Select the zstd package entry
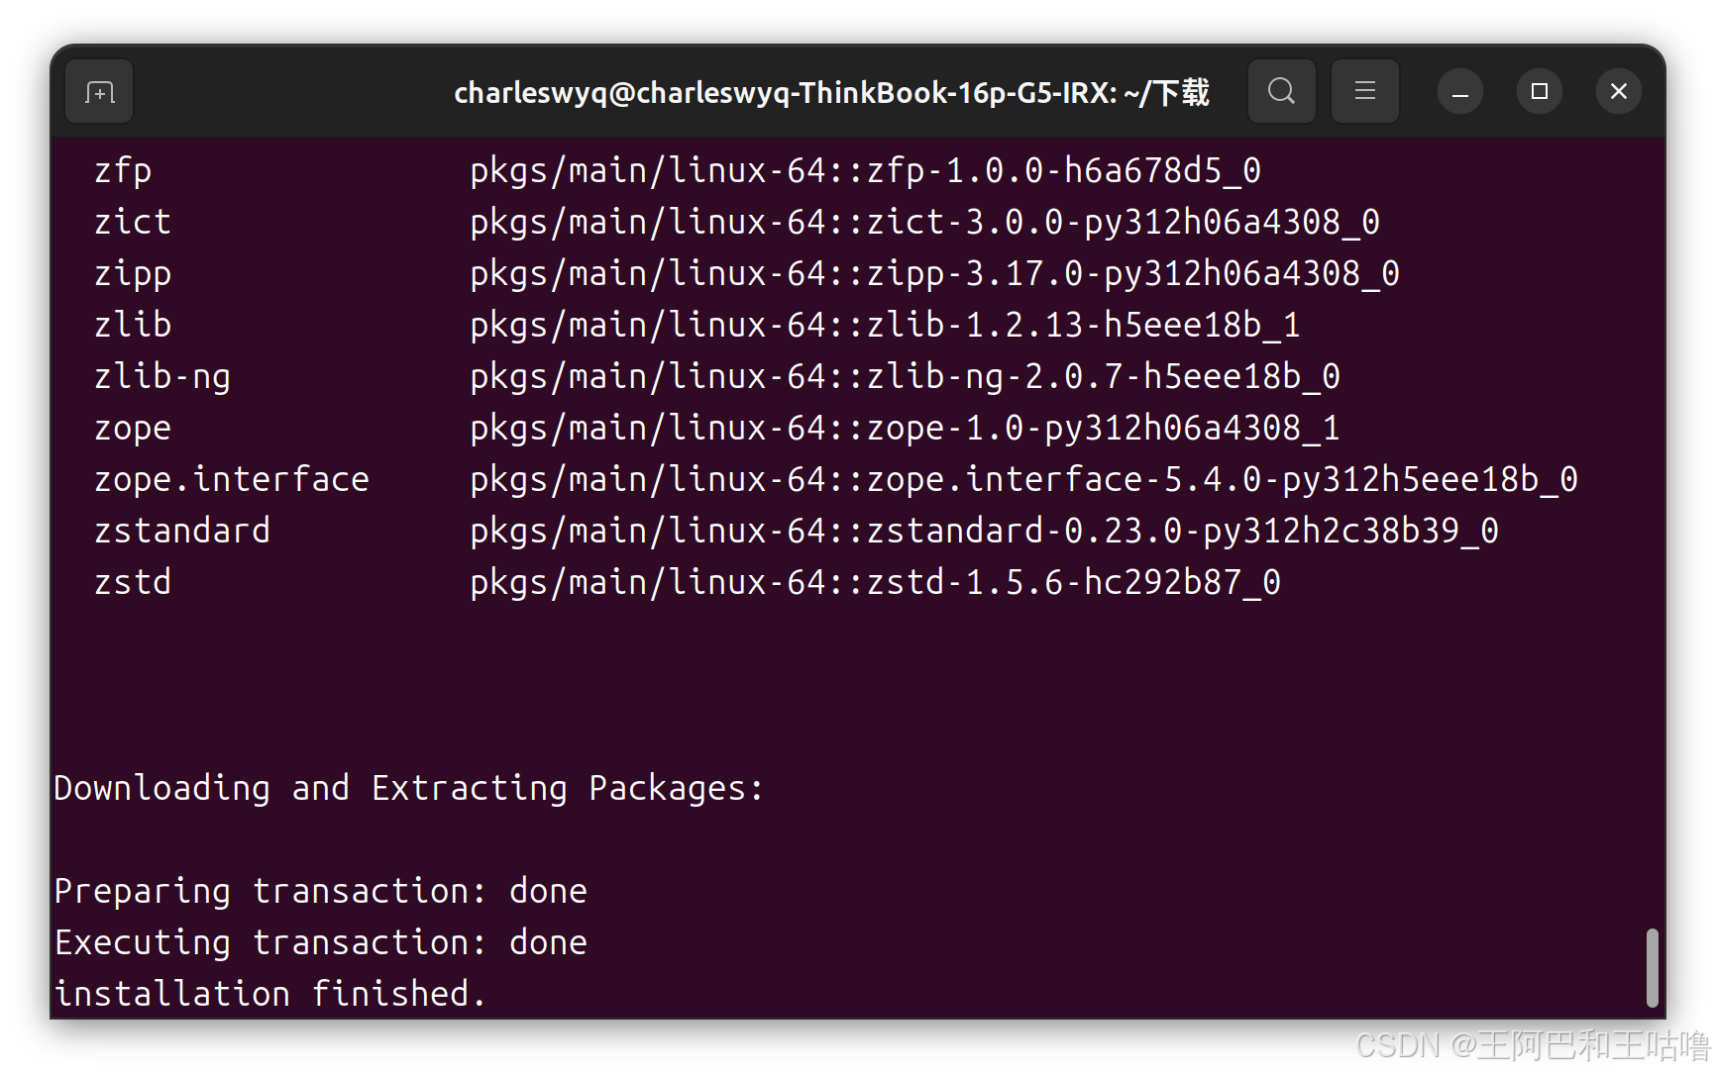Screen dimensions: 1716x1075 click(x=132, y=581)
